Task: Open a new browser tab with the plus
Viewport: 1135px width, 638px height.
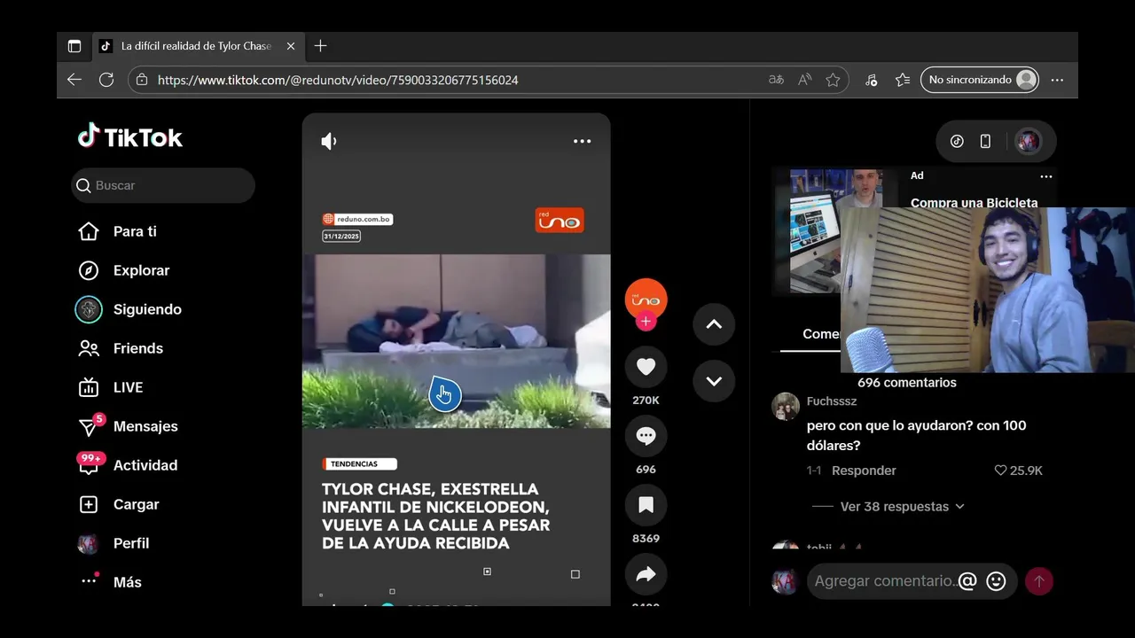Action: coord(321,46)
